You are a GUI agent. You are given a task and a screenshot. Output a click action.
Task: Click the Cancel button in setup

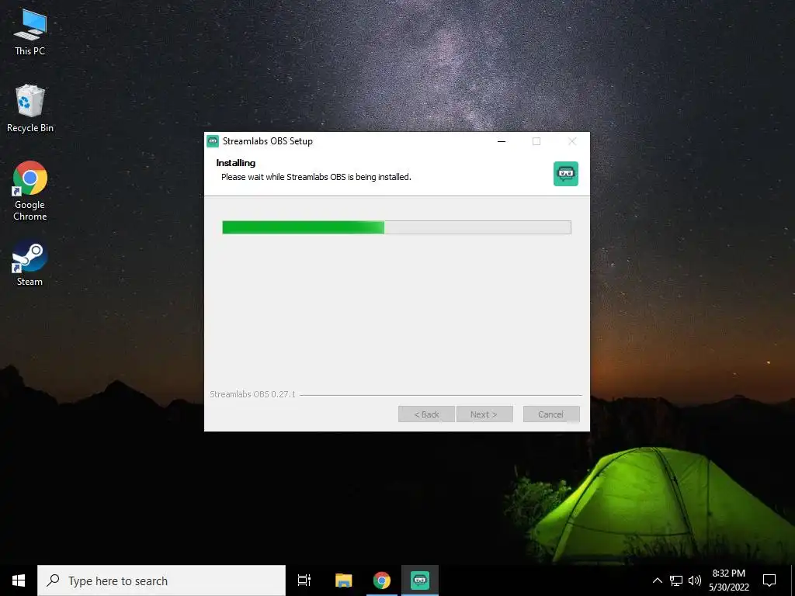tap(551, 414)
